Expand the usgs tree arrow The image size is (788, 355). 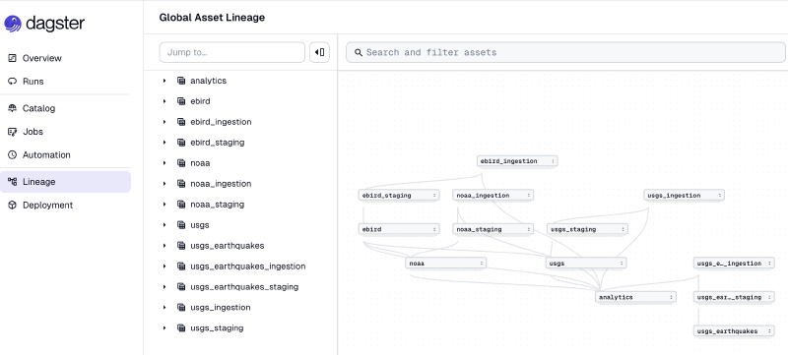[x=164, y=225]
